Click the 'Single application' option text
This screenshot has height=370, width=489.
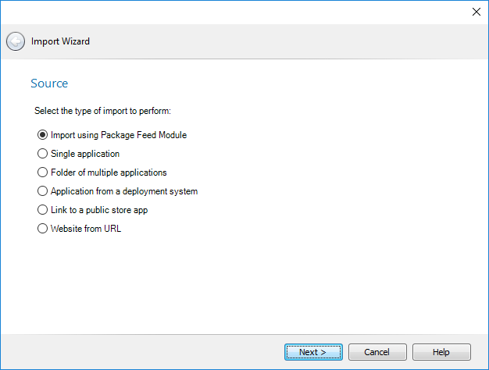click(x=85, y=154)
